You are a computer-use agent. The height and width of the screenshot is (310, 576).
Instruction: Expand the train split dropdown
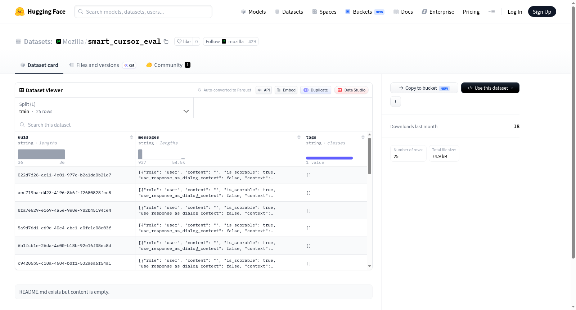tap(104, 108)
